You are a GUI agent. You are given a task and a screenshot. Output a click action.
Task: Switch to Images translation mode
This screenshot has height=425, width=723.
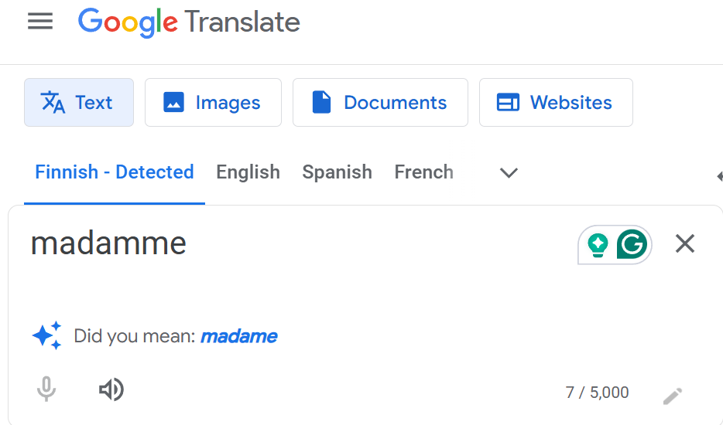pos(213,102)
